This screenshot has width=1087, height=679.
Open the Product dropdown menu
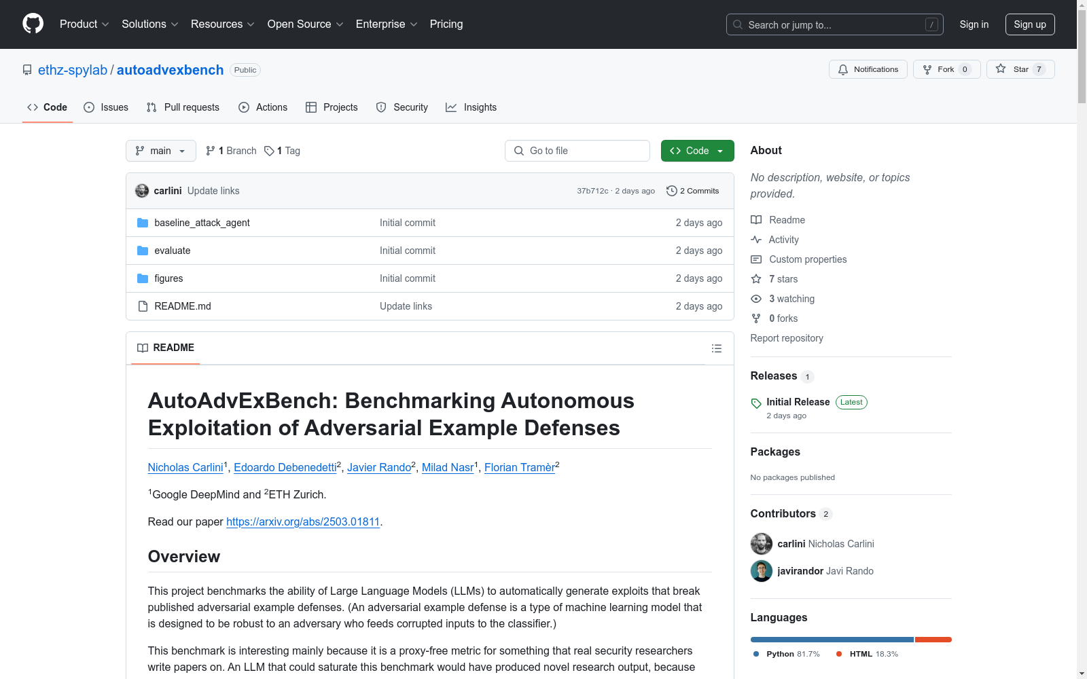[x=84, y=24]
